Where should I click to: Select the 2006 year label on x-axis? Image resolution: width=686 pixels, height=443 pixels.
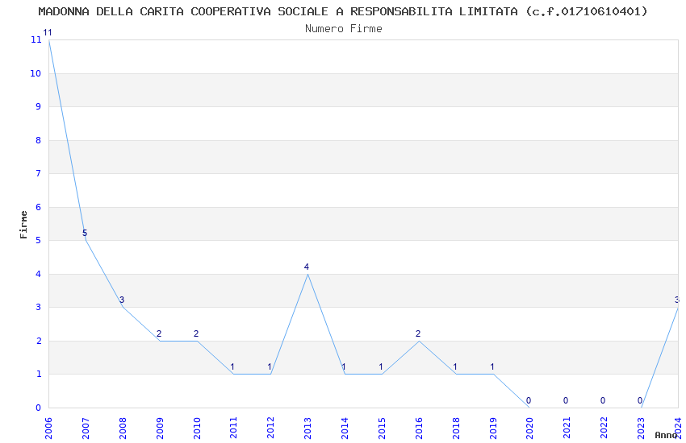pos(48,428)
